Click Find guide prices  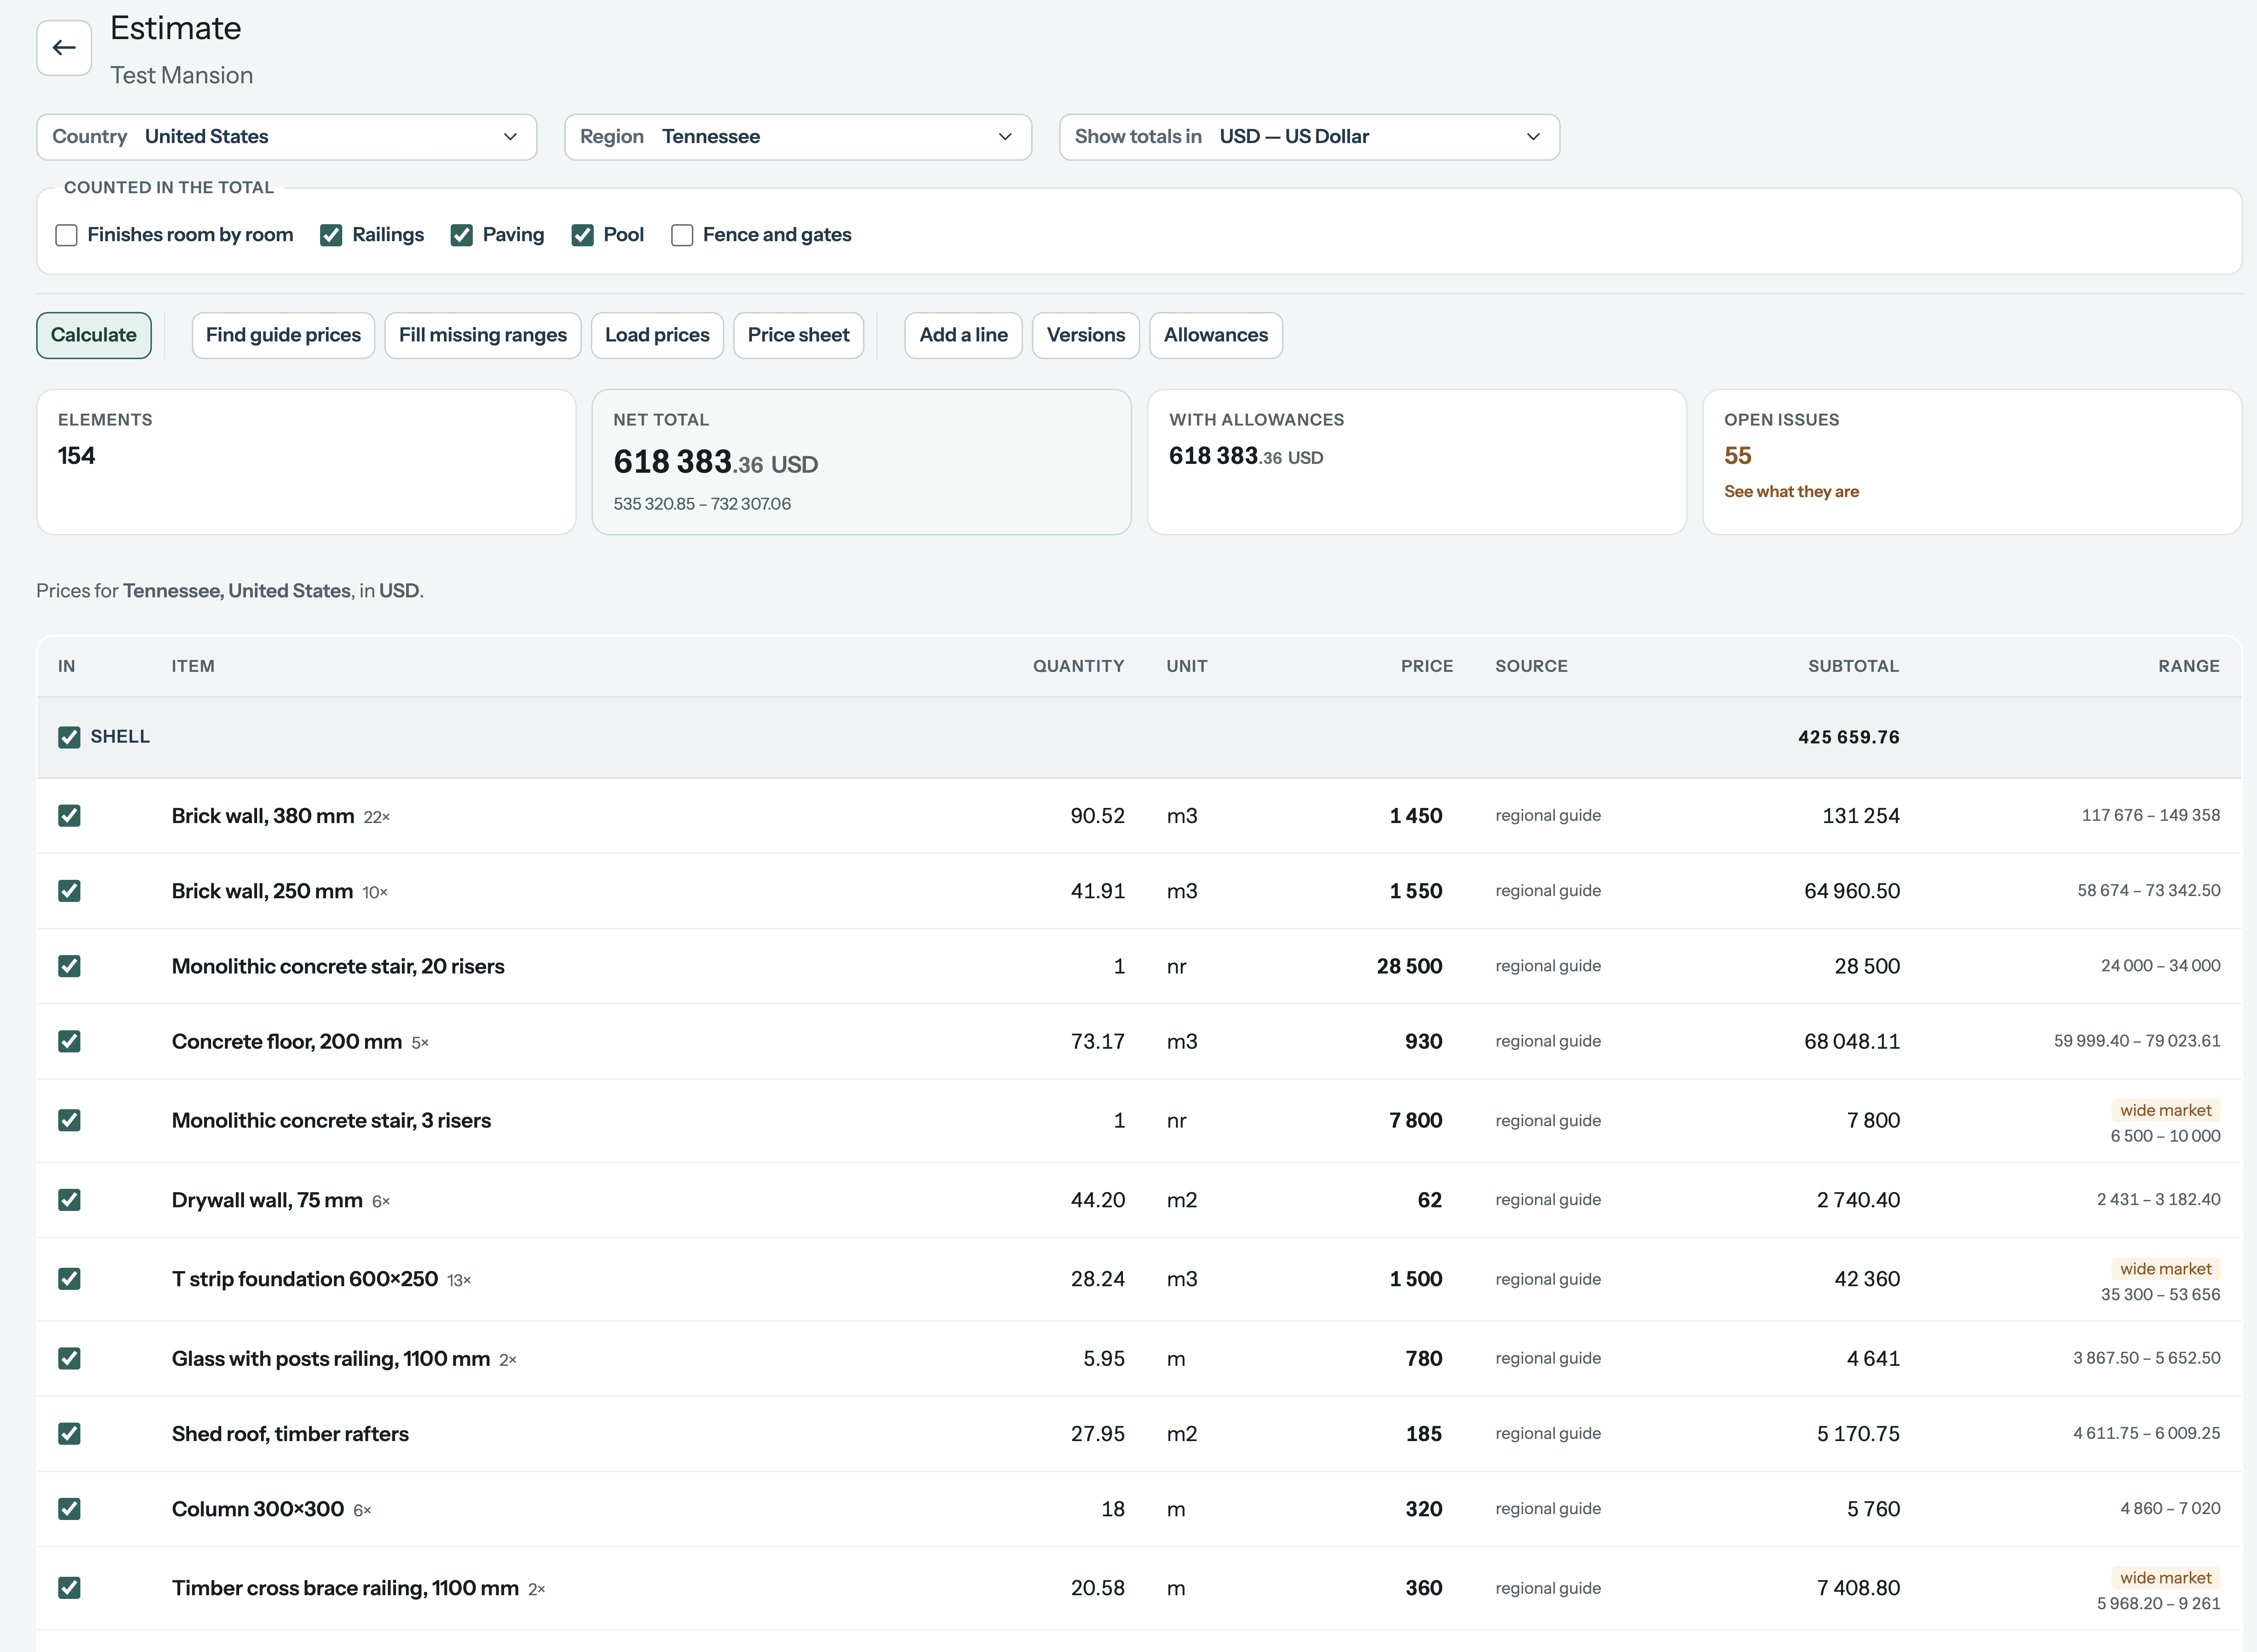pos(283,335)
